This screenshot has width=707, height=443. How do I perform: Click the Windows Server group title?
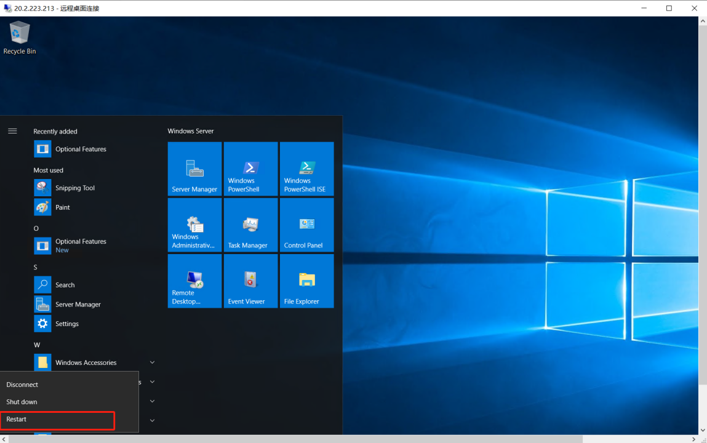(191, 131)
